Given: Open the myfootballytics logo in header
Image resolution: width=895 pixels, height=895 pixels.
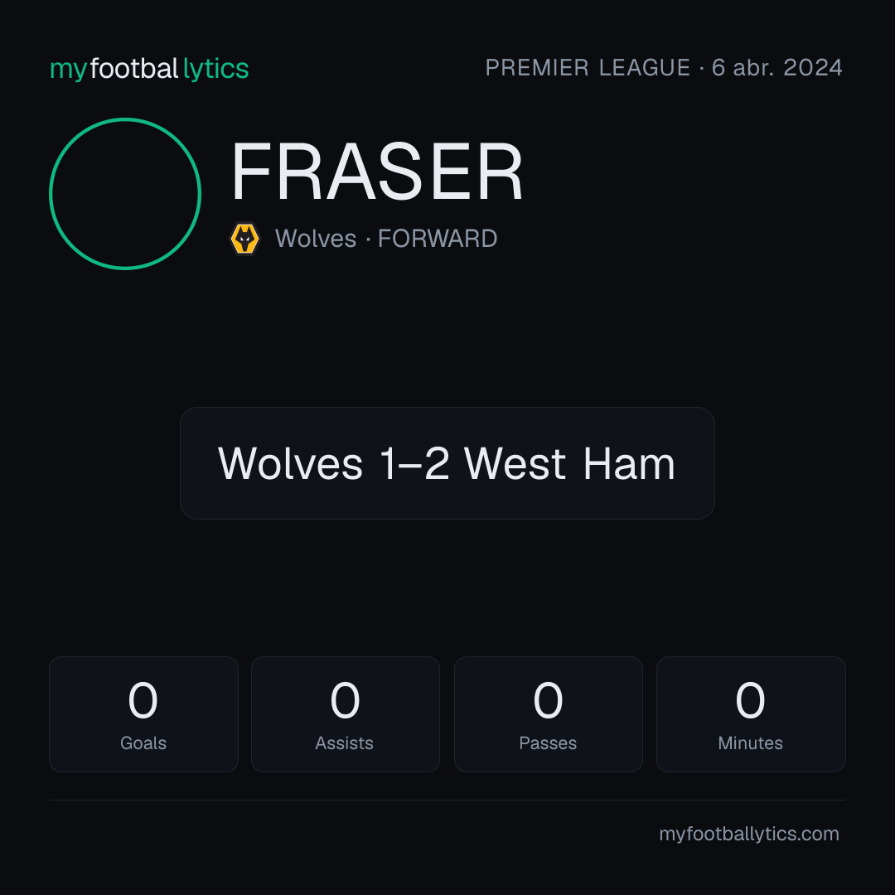Looking at the screenshot, I should click(x=149, y=69).
